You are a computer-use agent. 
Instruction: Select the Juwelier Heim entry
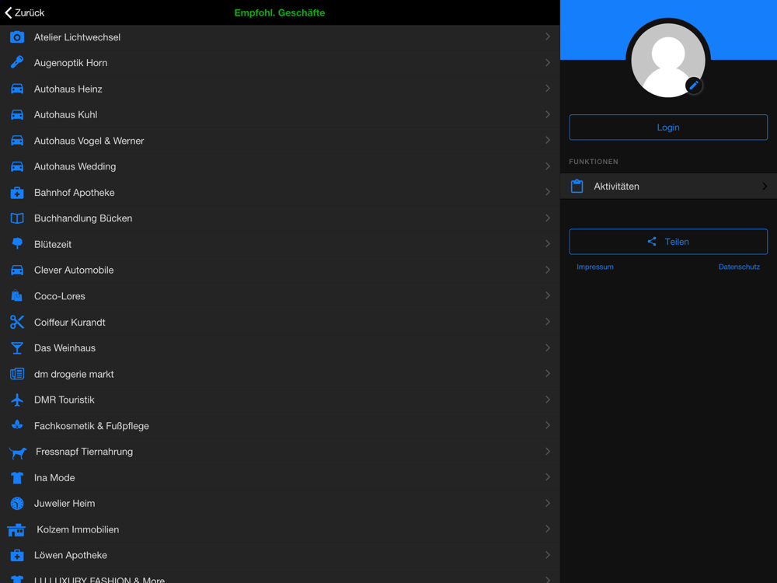point(280,504)
